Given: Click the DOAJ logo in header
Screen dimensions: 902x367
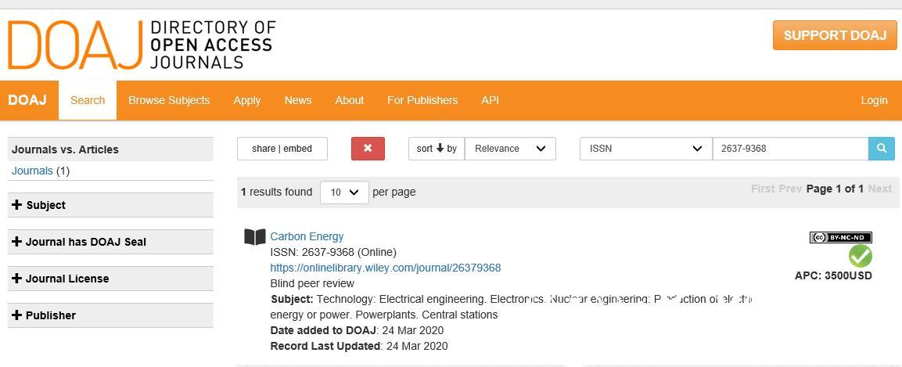Looking at the screenshot, I should point(142,45).
